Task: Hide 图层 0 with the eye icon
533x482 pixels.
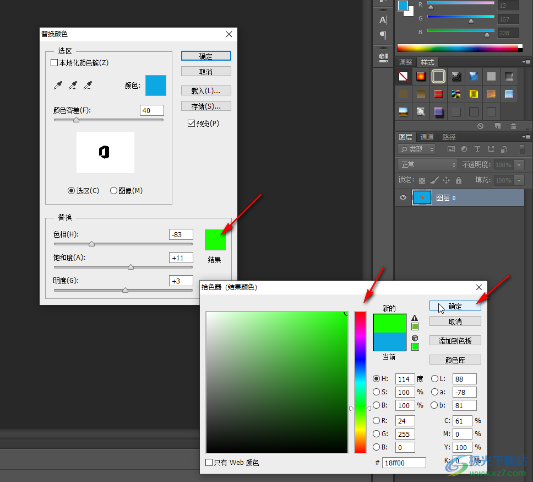Action: point(403,197)
